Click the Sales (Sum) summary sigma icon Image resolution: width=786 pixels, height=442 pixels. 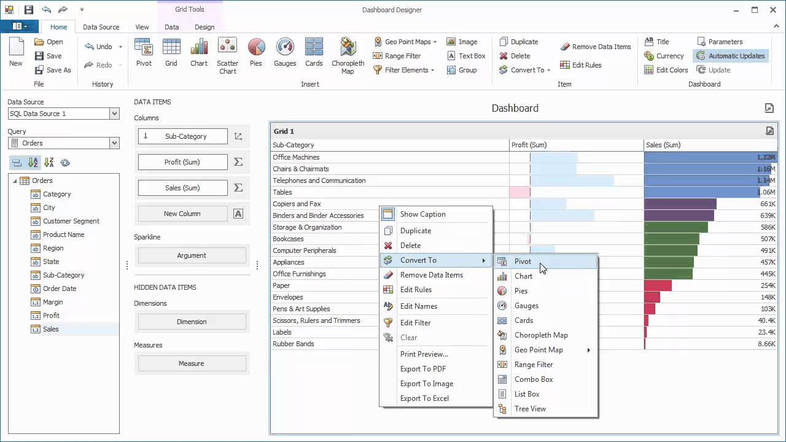click(x=238, y=188)
